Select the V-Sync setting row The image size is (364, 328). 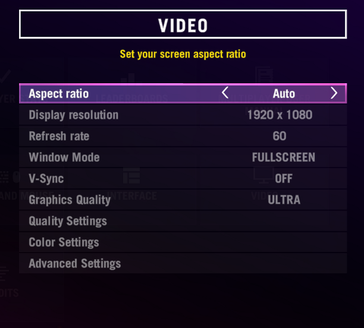coord(183,178)
